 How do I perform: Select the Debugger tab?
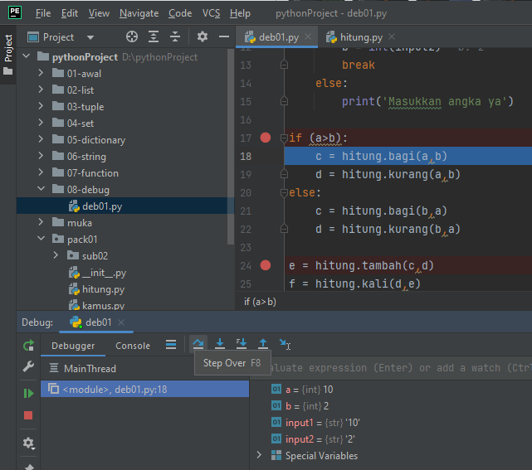[73, 346]
